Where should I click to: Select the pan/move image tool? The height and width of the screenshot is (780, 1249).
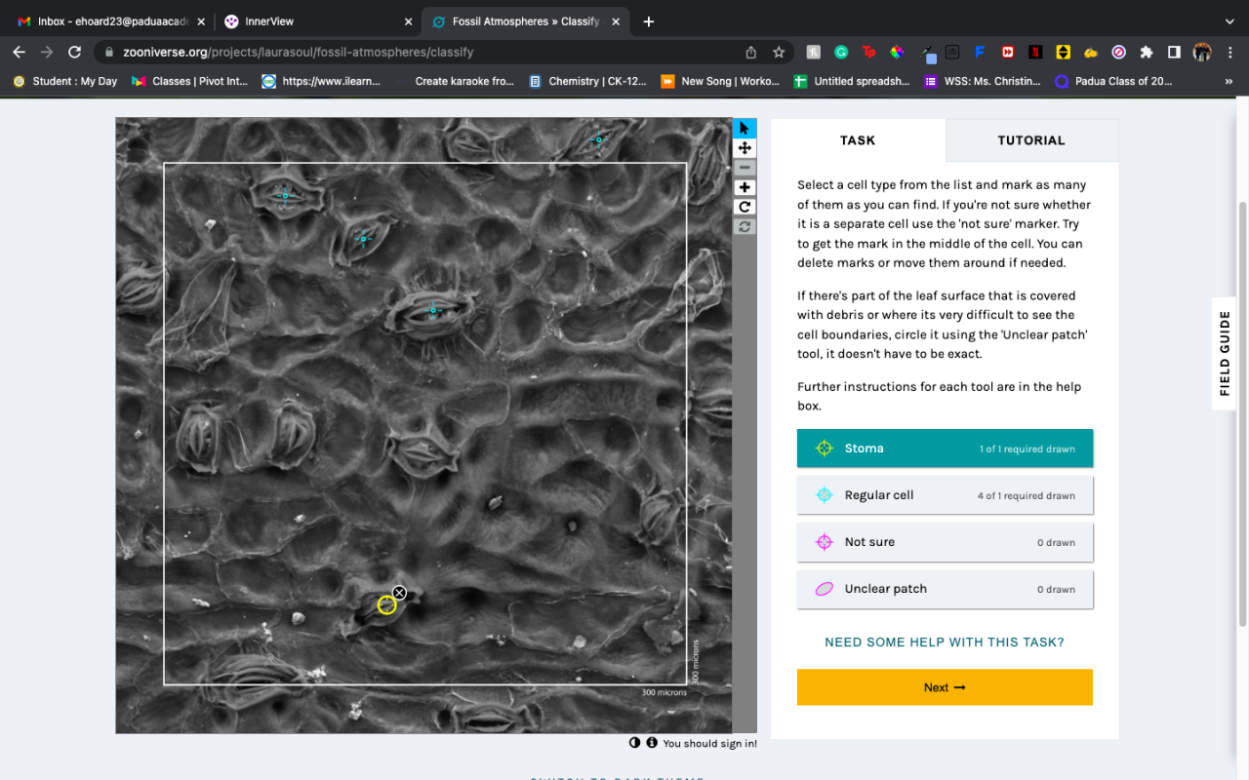(745, 148)
